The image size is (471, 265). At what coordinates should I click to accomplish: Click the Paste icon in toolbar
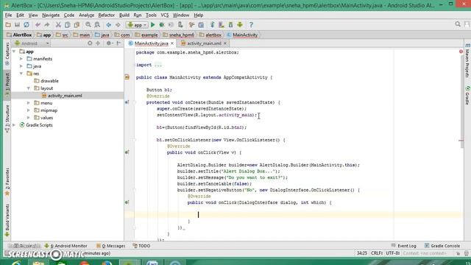(x=77, y=25)
